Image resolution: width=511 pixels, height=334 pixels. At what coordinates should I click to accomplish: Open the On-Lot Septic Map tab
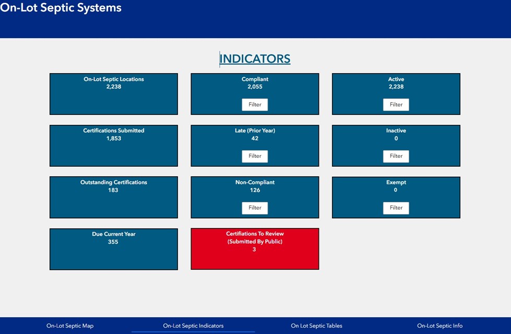coord(70,326)
